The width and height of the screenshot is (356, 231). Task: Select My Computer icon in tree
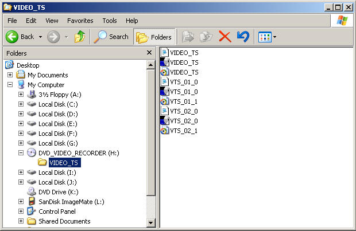21,85
